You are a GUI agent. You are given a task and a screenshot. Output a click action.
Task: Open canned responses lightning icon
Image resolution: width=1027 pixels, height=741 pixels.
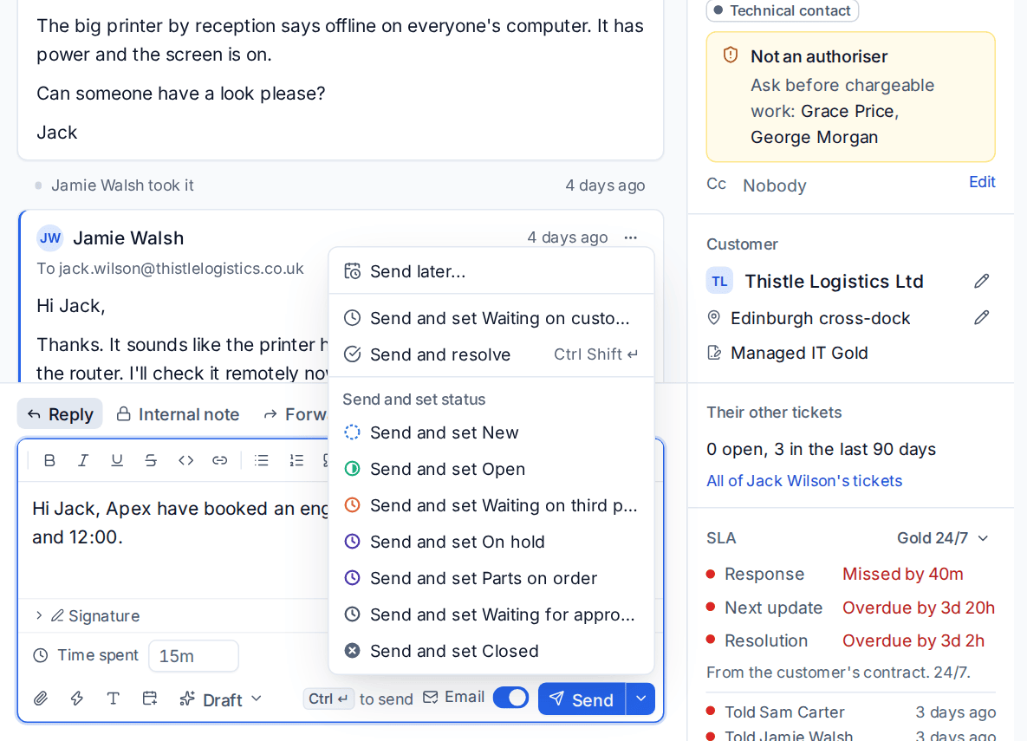click(x=76, y=699)
